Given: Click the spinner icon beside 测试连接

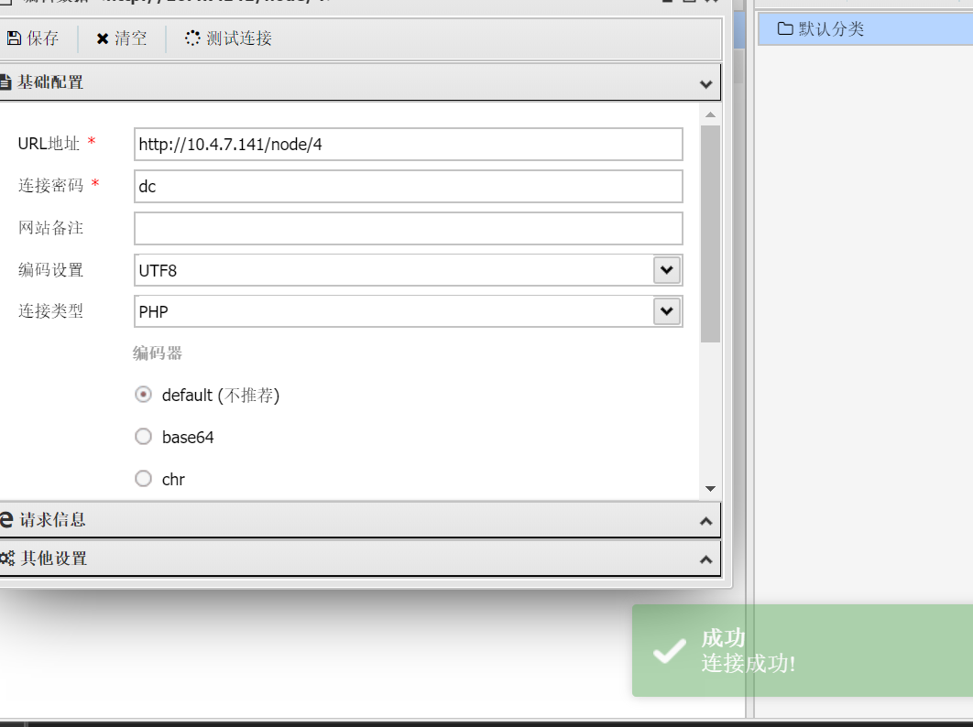Looking at the screenshot, I should 192,38.
